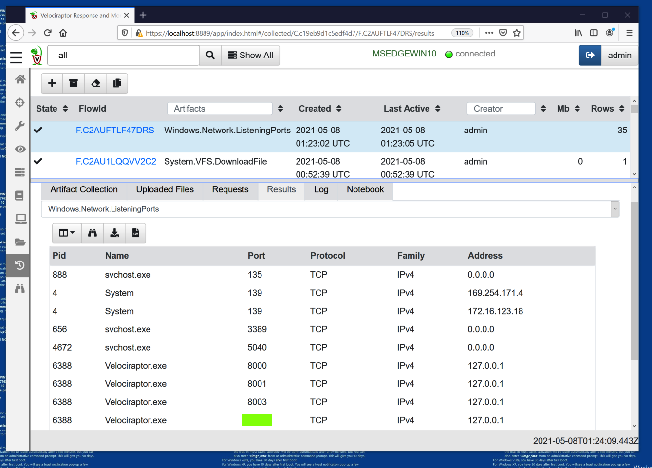Open the Uploaded Files tab

(165, 190)
